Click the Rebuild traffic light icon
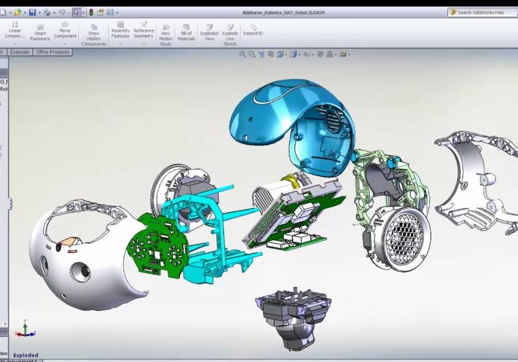 (x=91, y=12)
